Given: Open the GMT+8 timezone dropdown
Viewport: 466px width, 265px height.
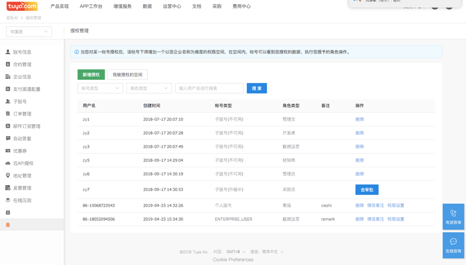Looking at the screenshot, I should tap(236, 252).
